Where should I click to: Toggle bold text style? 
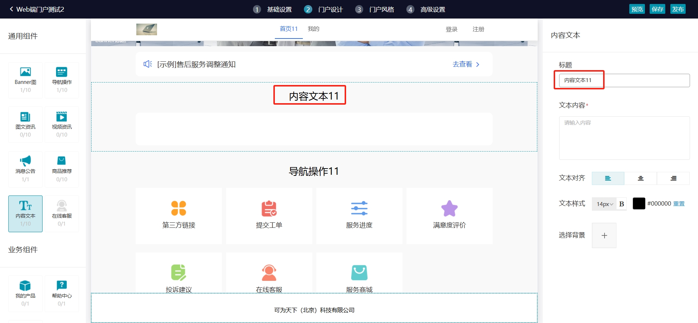622,204
